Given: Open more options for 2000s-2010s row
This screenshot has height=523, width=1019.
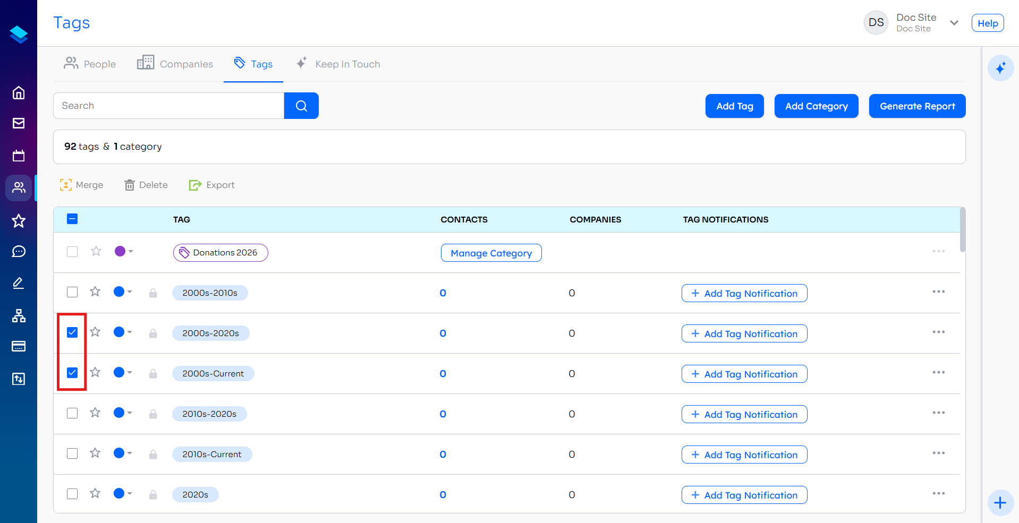Looking at the screenshot, I should [x=939, y=291].
